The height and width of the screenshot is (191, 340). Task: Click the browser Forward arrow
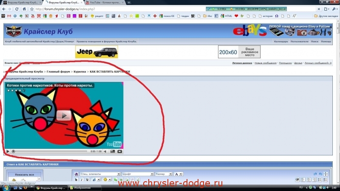9,9
